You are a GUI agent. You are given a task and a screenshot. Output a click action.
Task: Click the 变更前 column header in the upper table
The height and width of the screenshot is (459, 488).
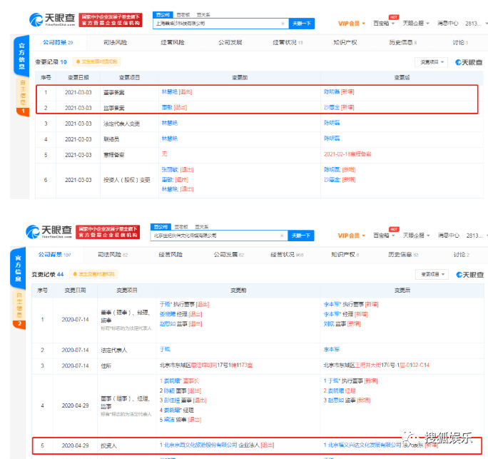coord(240,78)
